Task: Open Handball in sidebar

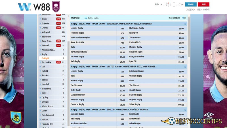Action: 45,84
